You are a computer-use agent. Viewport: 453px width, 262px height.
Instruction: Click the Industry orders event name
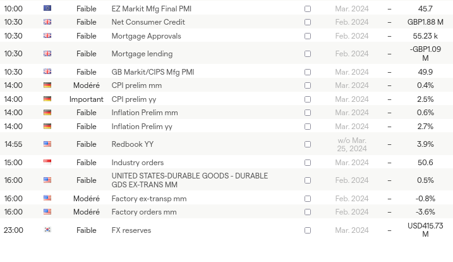tap(137, 163)
